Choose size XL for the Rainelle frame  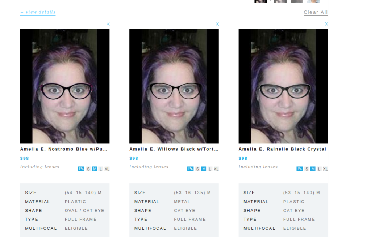coord(325,169)
